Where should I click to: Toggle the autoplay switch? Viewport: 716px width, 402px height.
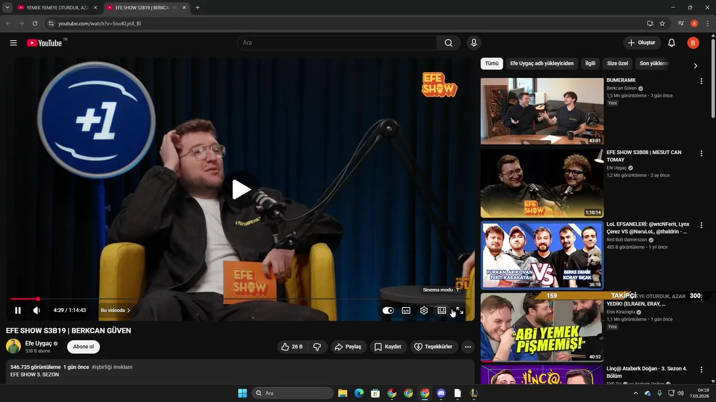(388, 310)
